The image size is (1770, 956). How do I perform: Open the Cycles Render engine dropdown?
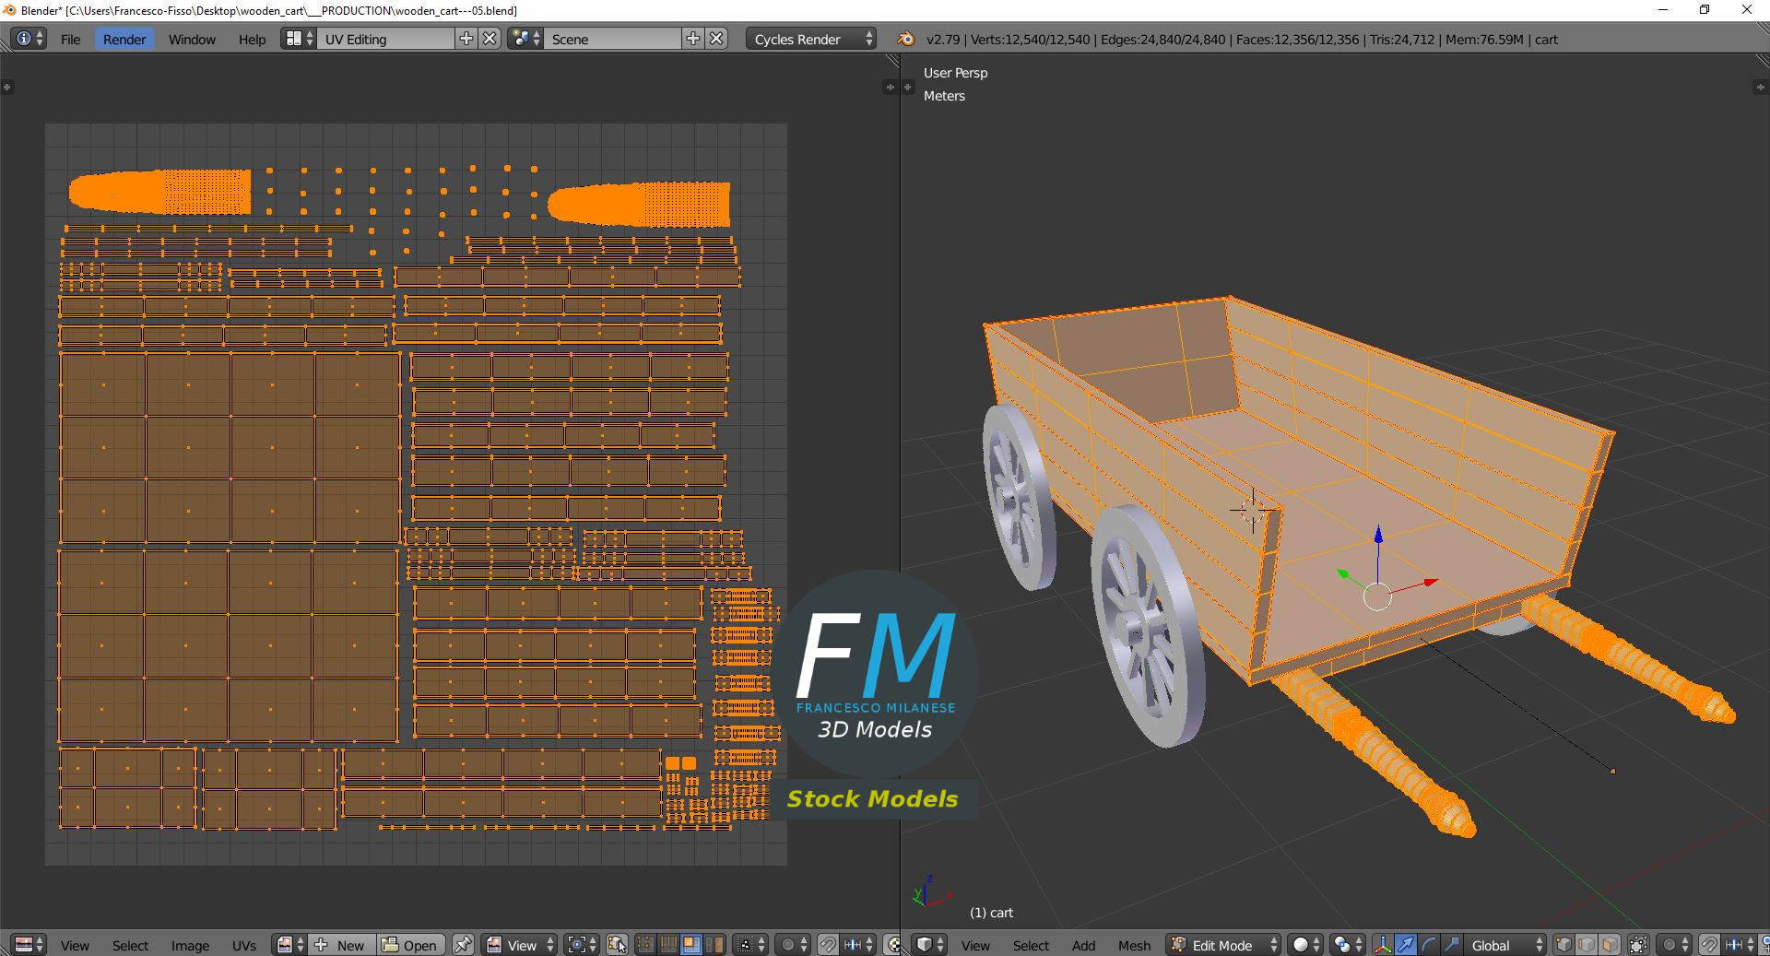812,40
